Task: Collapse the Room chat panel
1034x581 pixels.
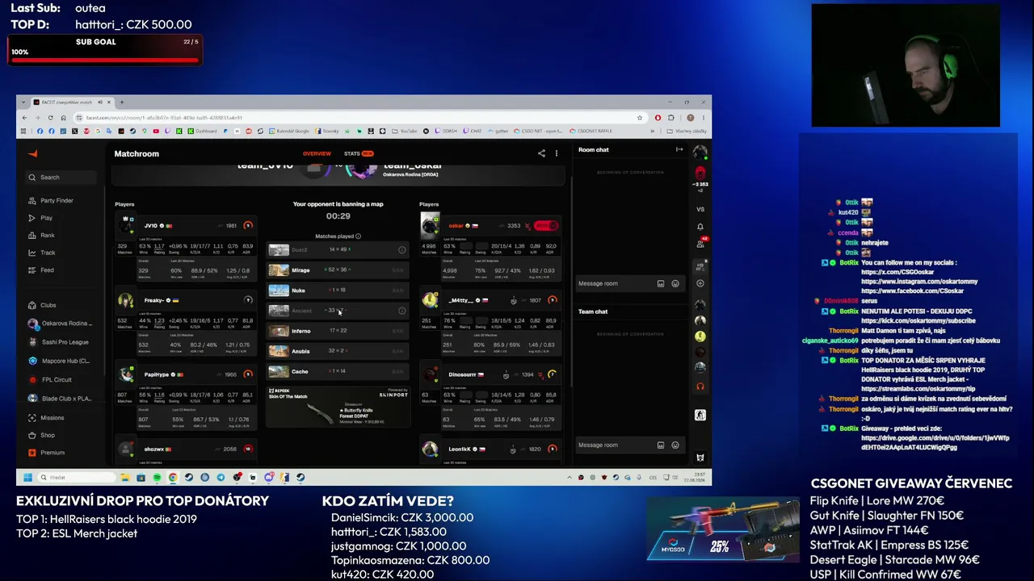Action: (x=679, y=149)
